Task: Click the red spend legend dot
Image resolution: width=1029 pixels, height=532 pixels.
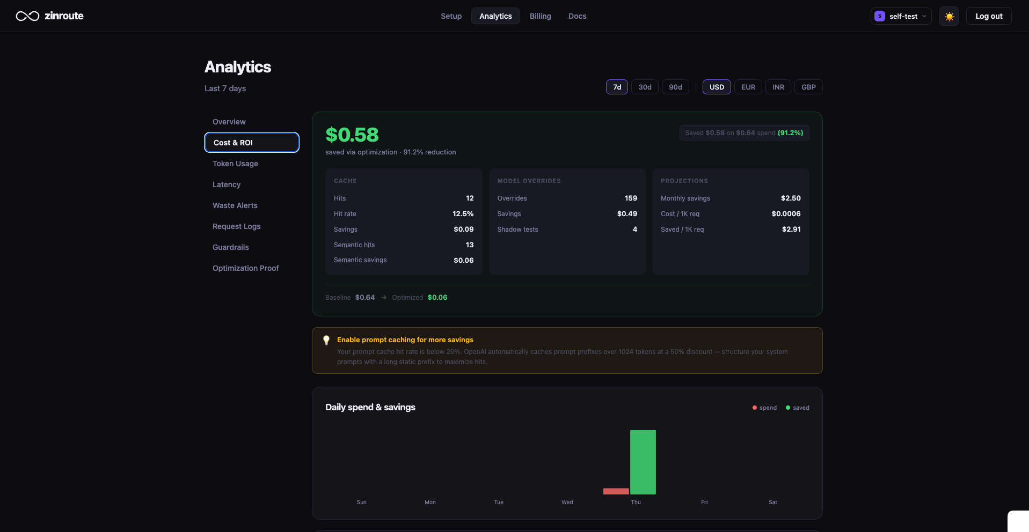Action: (x=755, y=408)
